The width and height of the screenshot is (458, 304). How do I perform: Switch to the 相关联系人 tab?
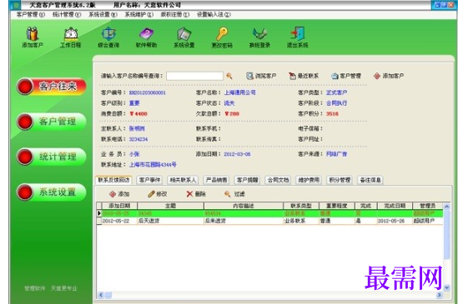(183, 180)
